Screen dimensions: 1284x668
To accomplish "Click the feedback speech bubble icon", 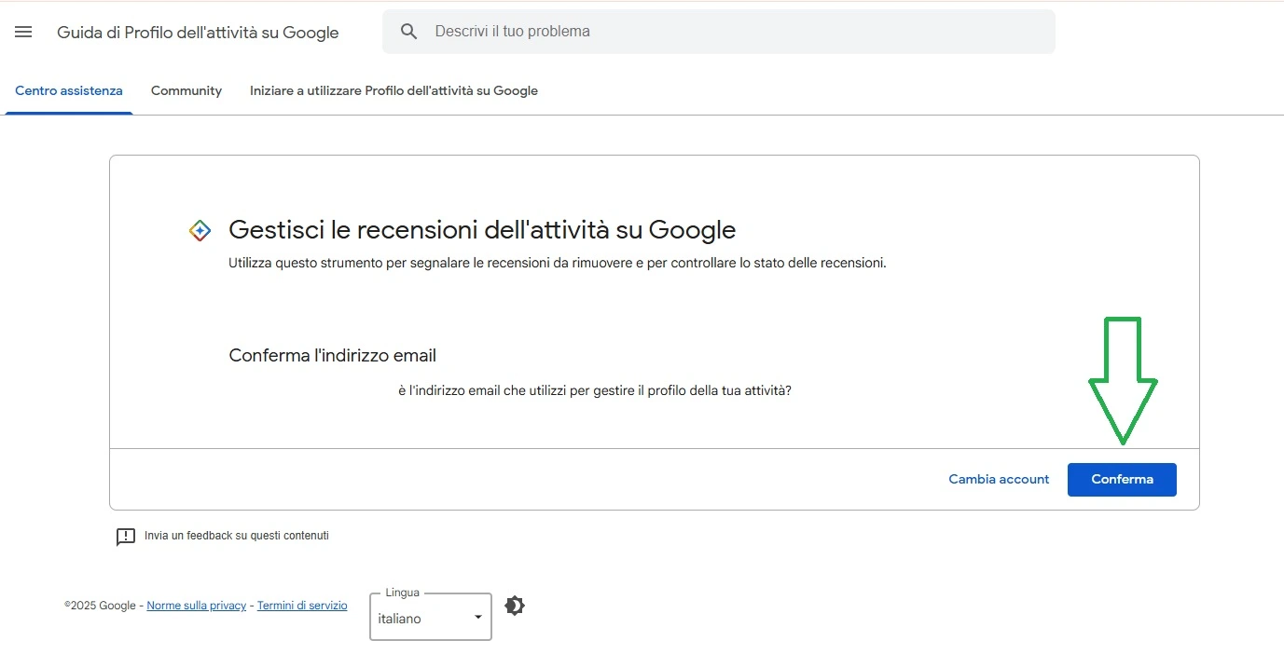I will tap(126, 537).
